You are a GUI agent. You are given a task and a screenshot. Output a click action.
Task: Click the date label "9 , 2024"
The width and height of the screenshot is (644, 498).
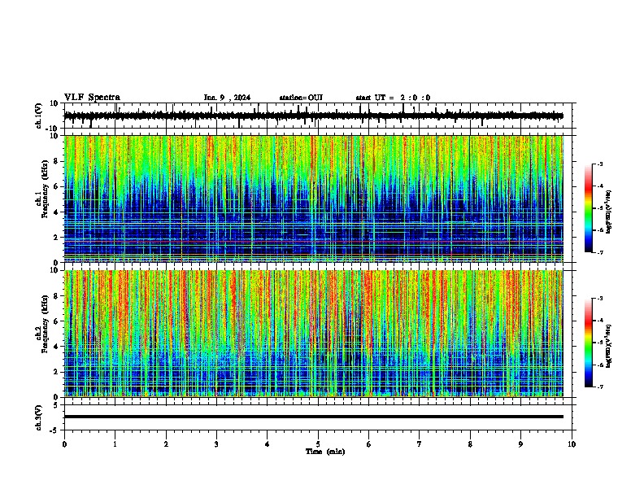[x=235, y=98]
